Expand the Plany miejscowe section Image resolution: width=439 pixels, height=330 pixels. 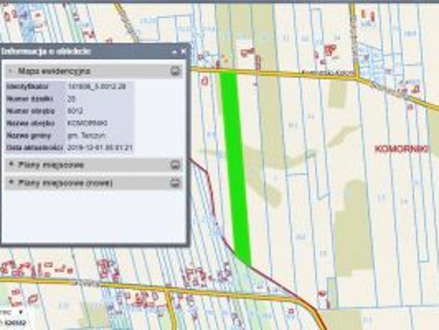tap(11, 165)
